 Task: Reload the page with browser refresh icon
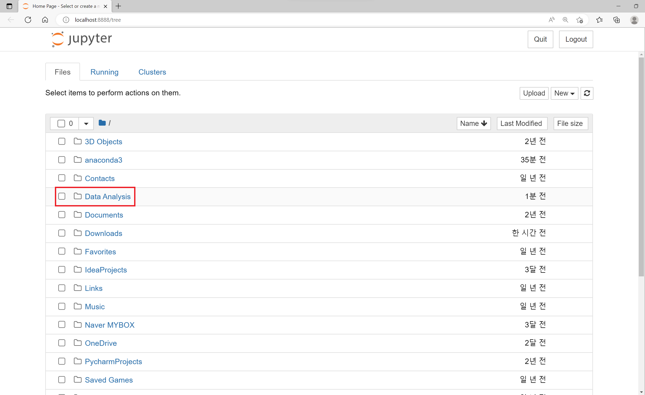28,20
